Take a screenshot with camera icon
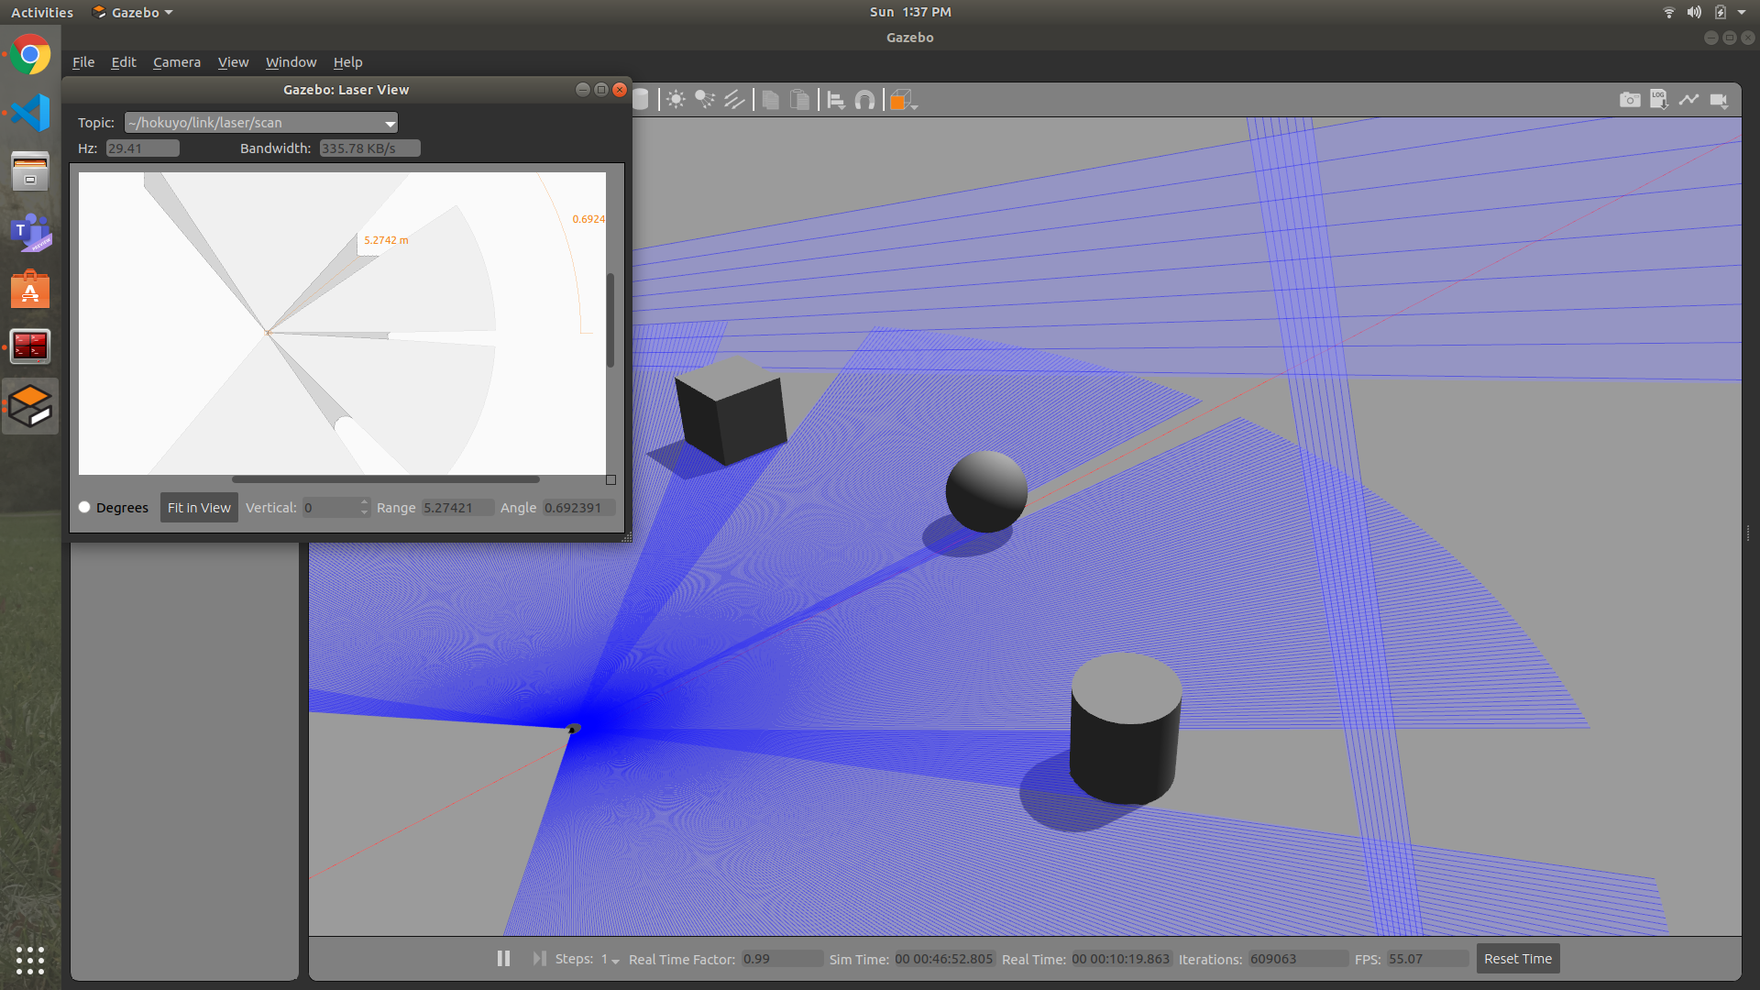Screen dimensions: 1760x990 tap(1629, 100)
